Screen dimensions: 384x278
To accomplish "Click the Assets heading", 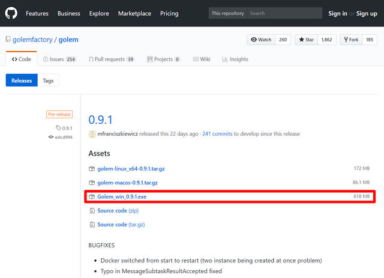I will 99,154.
